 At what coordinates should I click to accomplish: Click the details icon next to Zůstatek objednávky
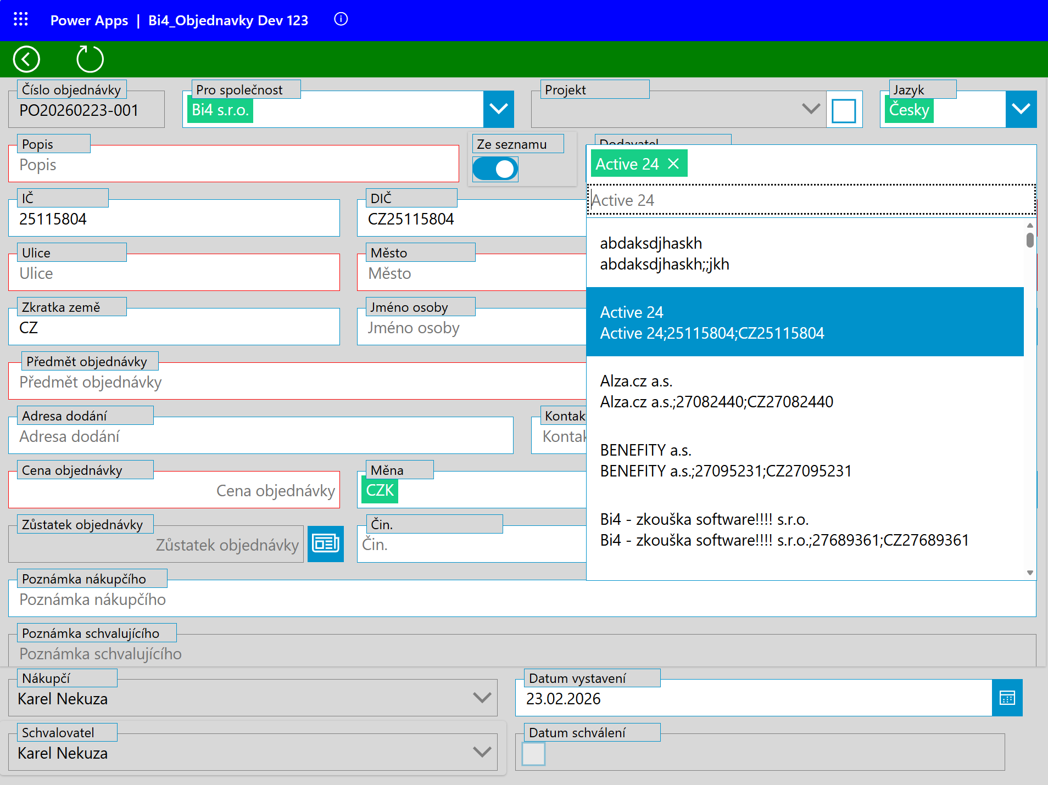pyautogui.click(x=325, y=544)
